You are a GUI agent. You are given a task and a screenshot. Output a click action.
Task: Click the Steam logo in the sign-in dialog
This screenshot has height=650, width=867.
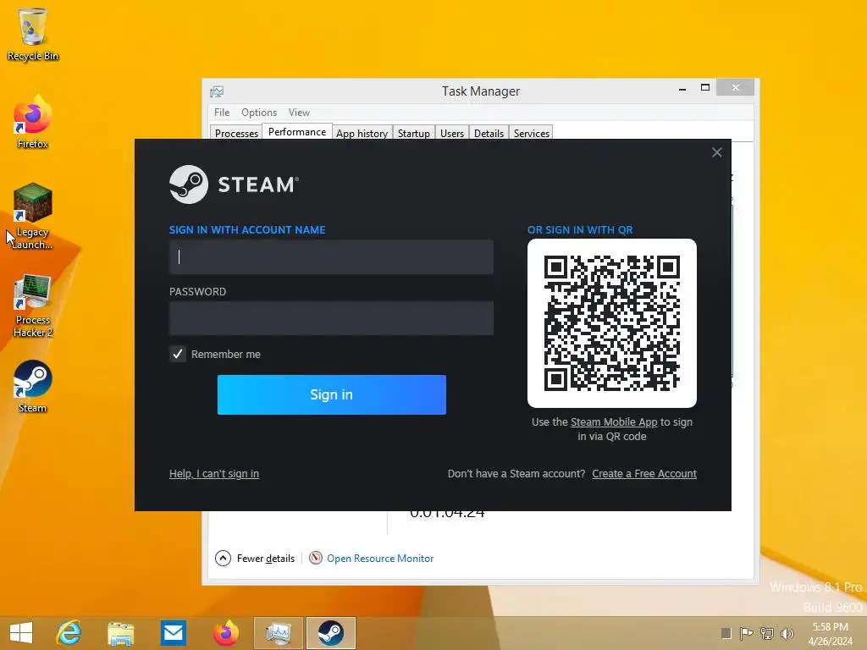[234, 184]
